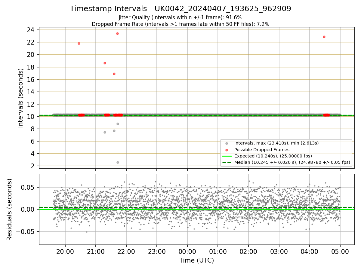
Task: Click the red point near 16.9 seconds
Action: 114,74
